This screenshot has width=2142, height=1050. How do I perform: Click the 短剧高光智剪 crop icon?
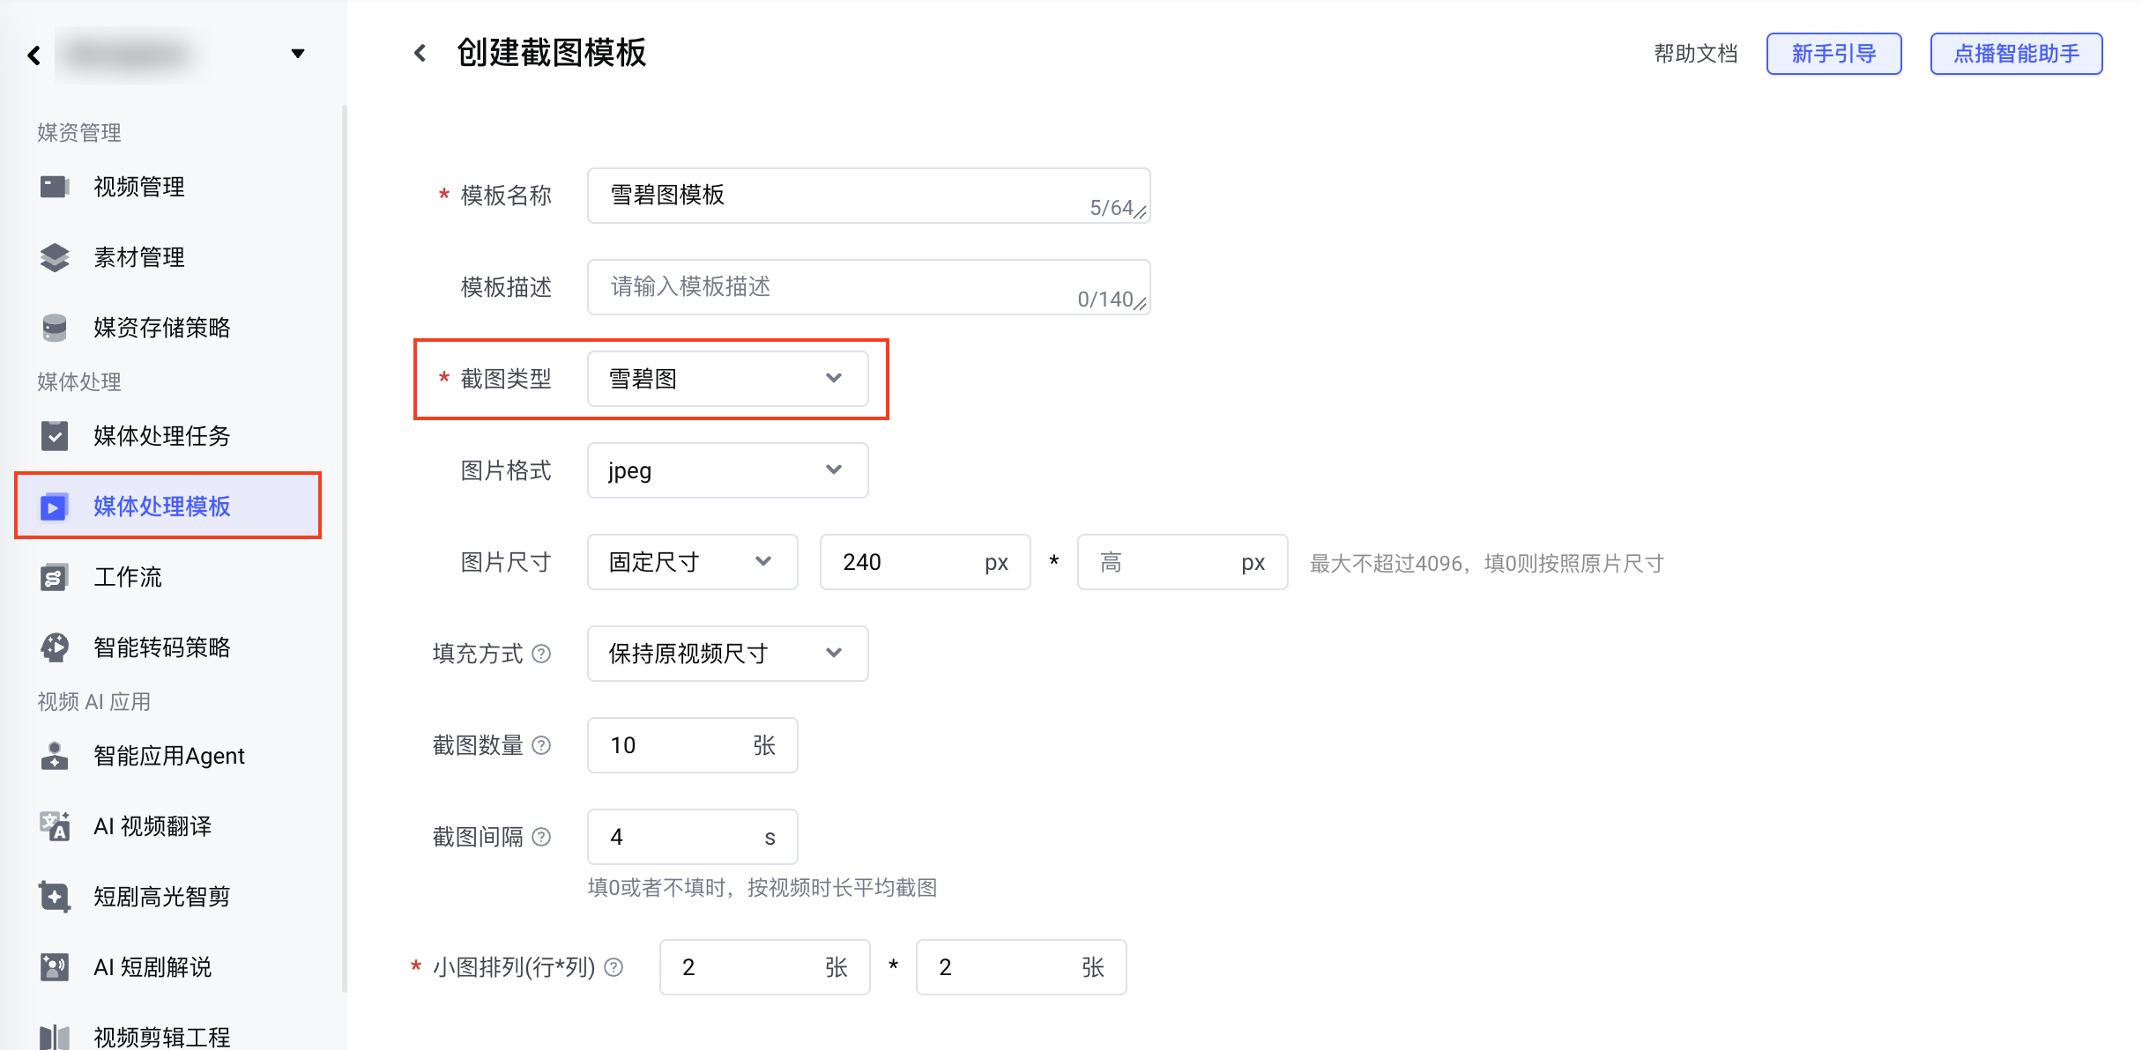(55, 897)
